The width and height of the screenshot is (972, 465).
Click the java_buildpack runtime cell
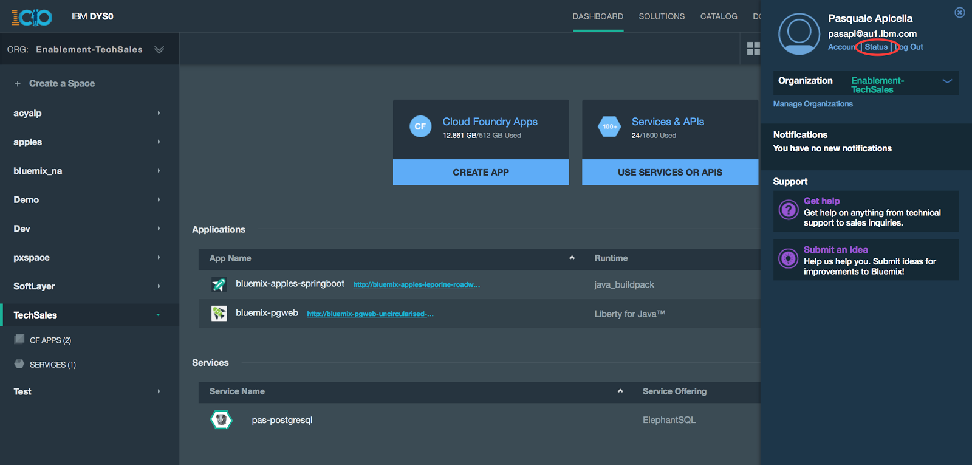click(625, 285)
